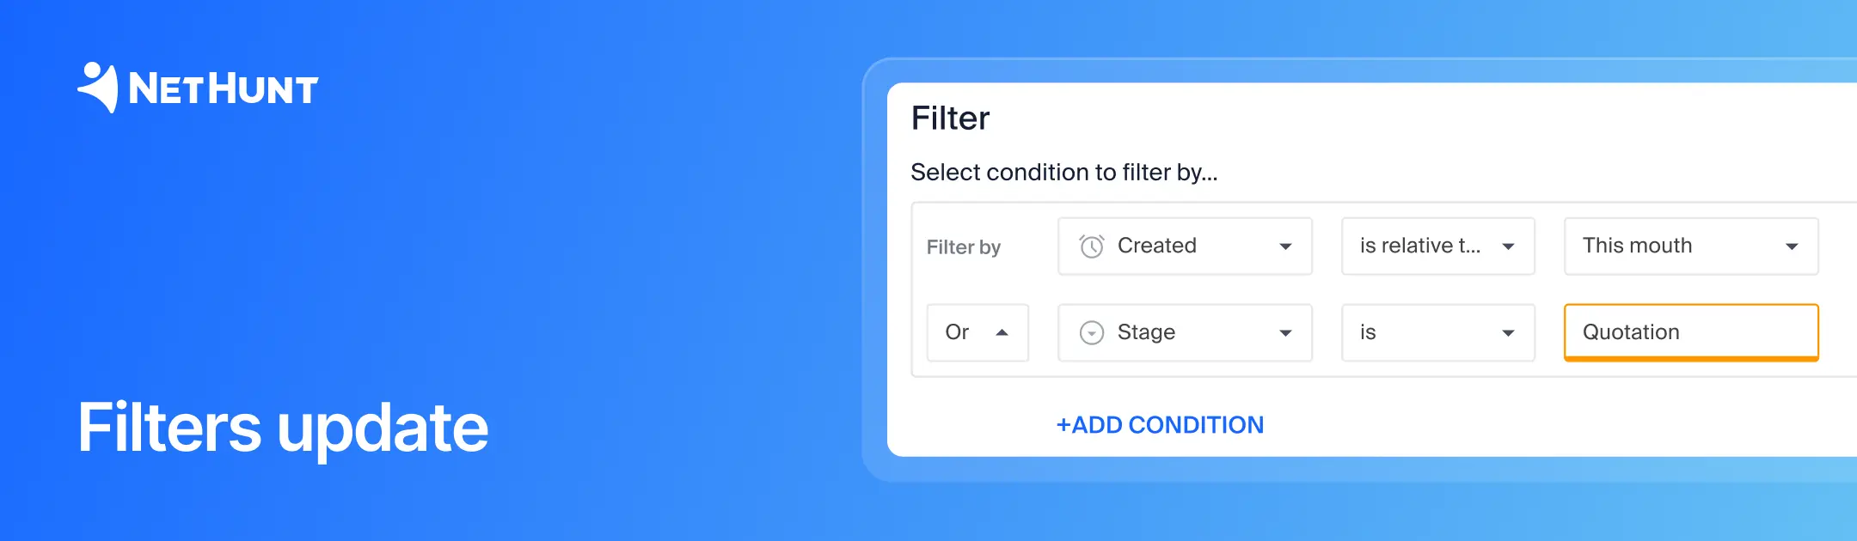The width and height of the screenshot is (1857, 541).
Task: Click the NetHunt logo
Action: pyautogui.click(x=198, y=86)
